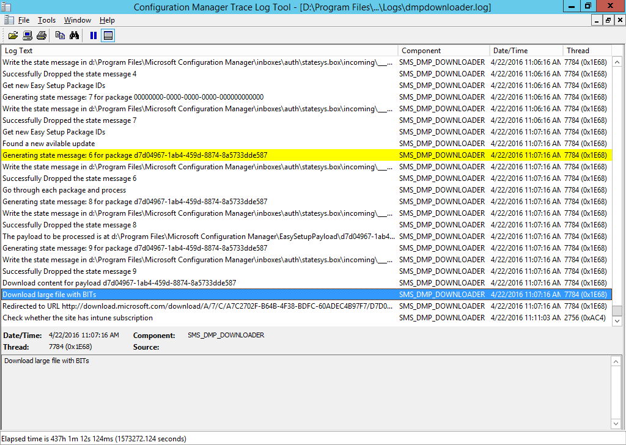Click the Date/Time value in details header

84,335
